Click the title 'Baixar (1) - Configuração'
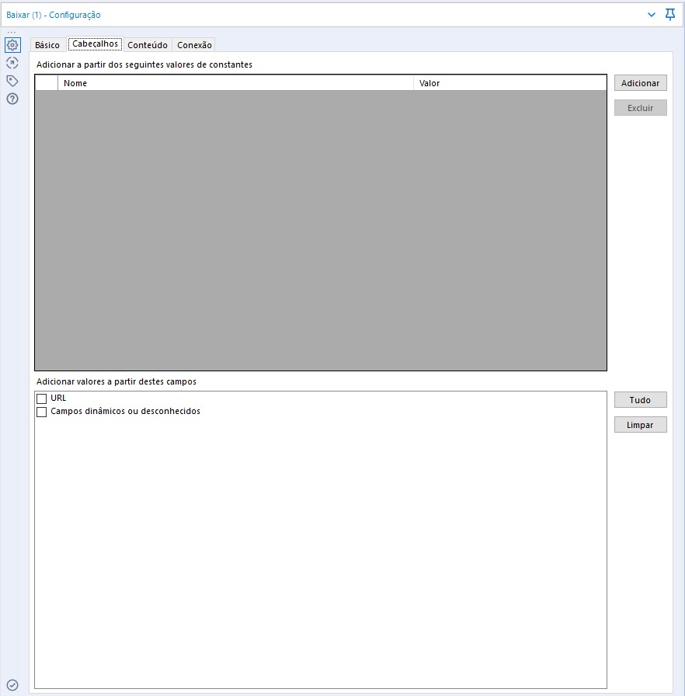 pyautogui.click(x=54, y=15)
